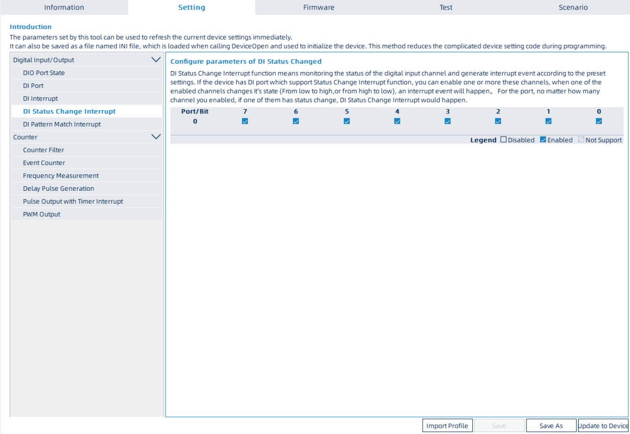Screen dimensions: 630x434
Task: Select Frequency Measurement in the list
Action: click(x=61, y=176)
